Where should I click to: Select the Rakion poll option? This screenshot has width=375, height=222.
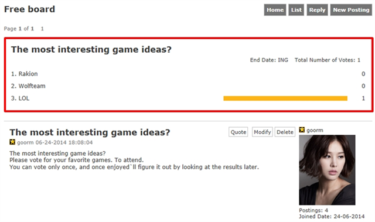pyautogui.click(x=25, y=74)
